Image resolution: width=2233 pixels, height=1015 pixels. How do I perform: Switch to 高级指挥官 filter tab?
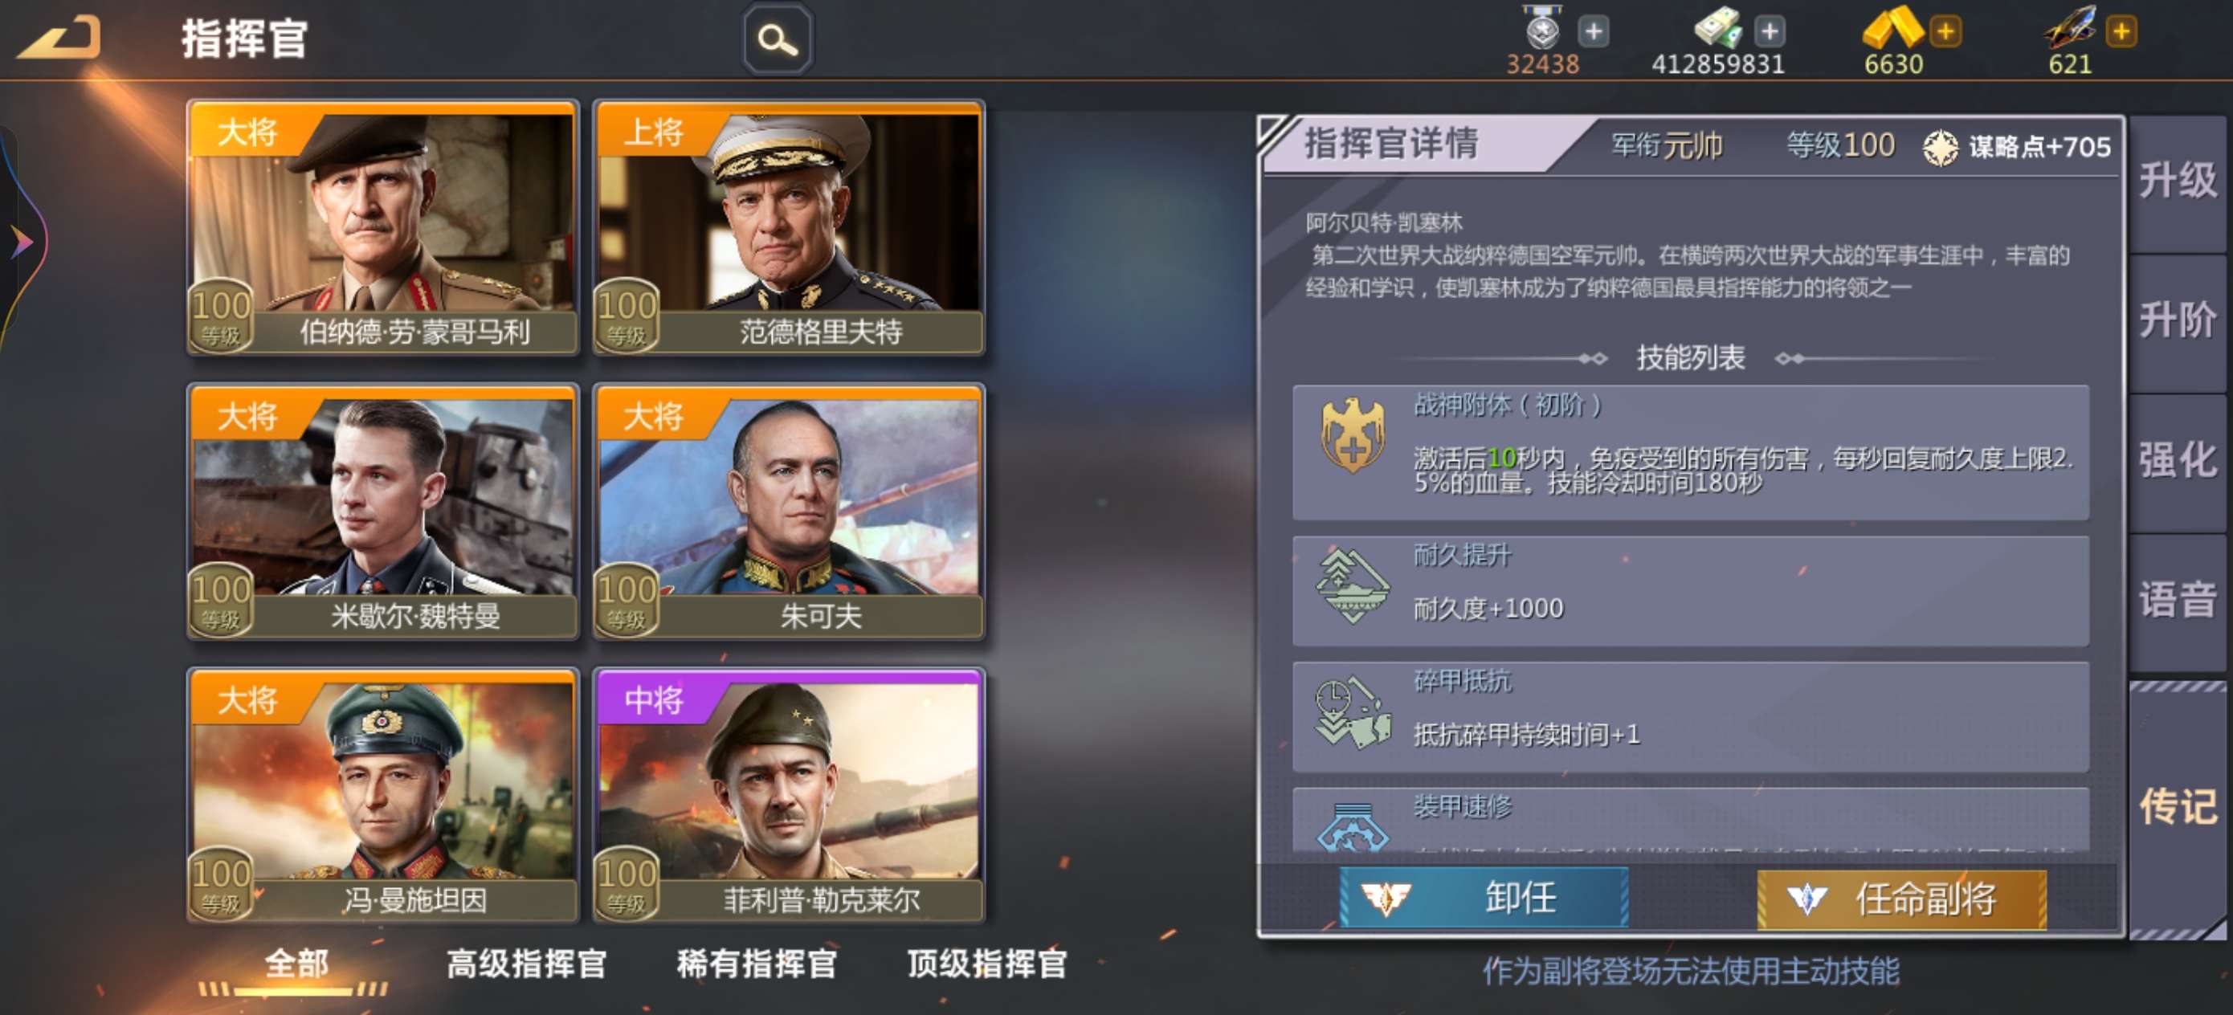526,963
